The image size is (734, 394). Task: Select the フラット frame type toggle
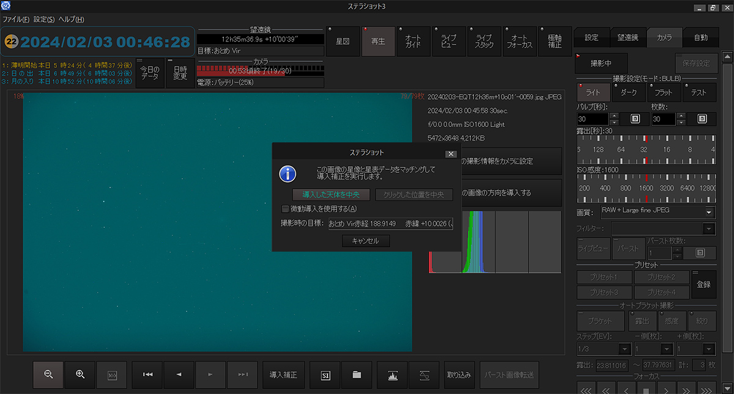[x=664, y=92]
